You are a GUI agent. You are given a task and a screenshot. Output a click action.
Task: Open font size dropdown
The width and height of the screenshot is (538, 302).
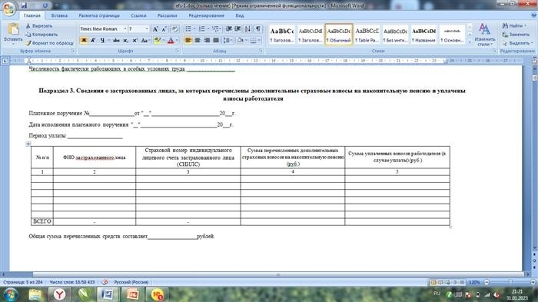pos(147,29)
